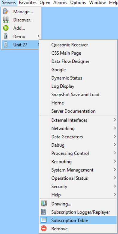Click the Subscription Table grid icon
Viewport: 118px width, 234px height.
[44, 220]
